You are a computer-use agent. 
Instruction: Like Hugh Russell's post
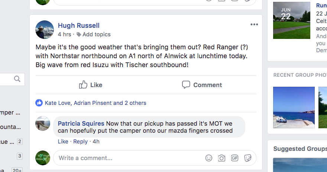[91, 85]
